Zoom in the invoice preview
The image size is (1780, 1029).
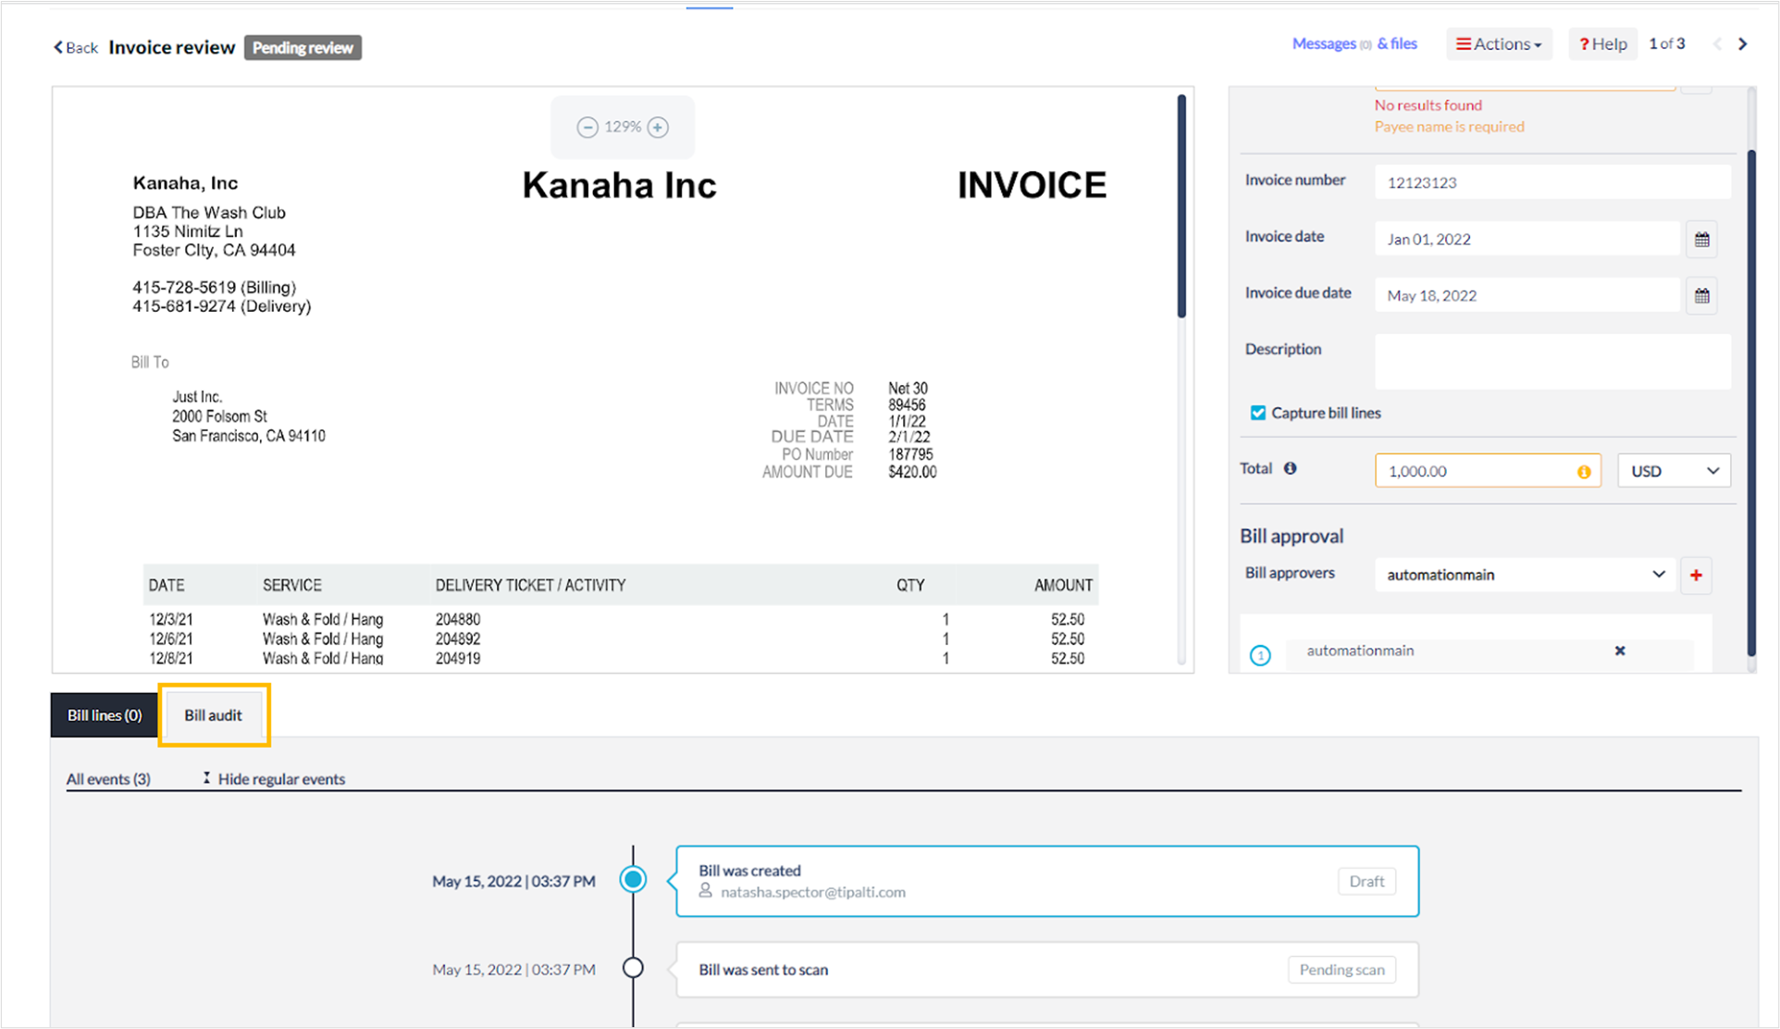[658, 128]
